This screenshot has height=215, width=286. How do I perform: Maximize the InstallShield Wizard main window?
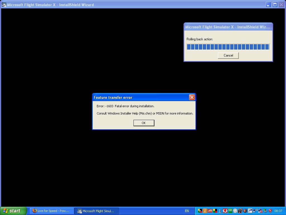(x=275, y=4)
